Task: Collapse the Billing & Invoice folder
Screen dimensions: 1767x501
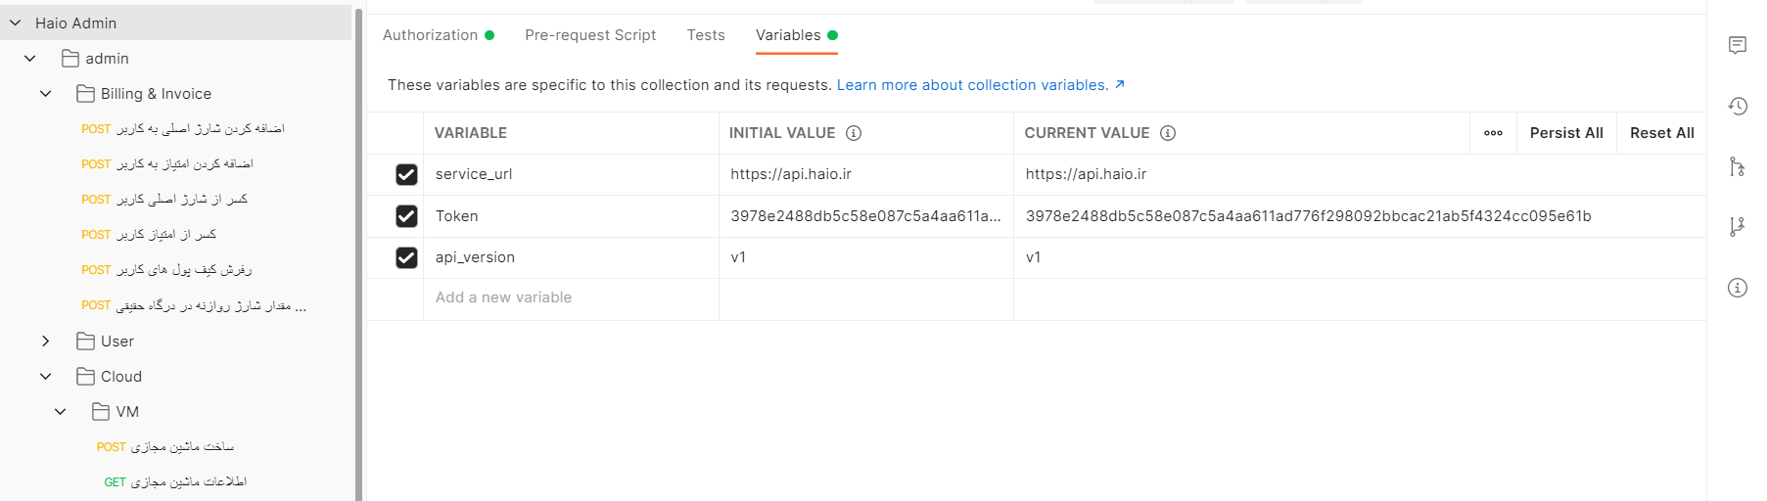Action: click(x=46, y=94)
